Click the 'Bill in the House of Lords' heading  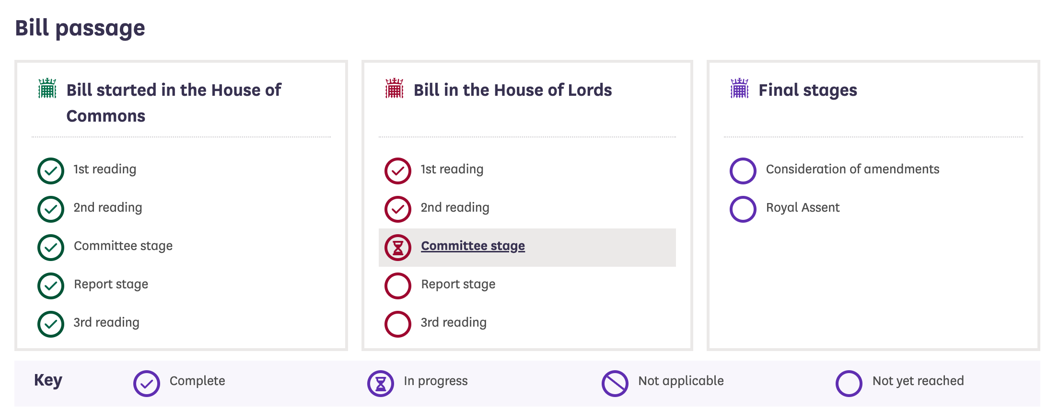pos(512,90)
